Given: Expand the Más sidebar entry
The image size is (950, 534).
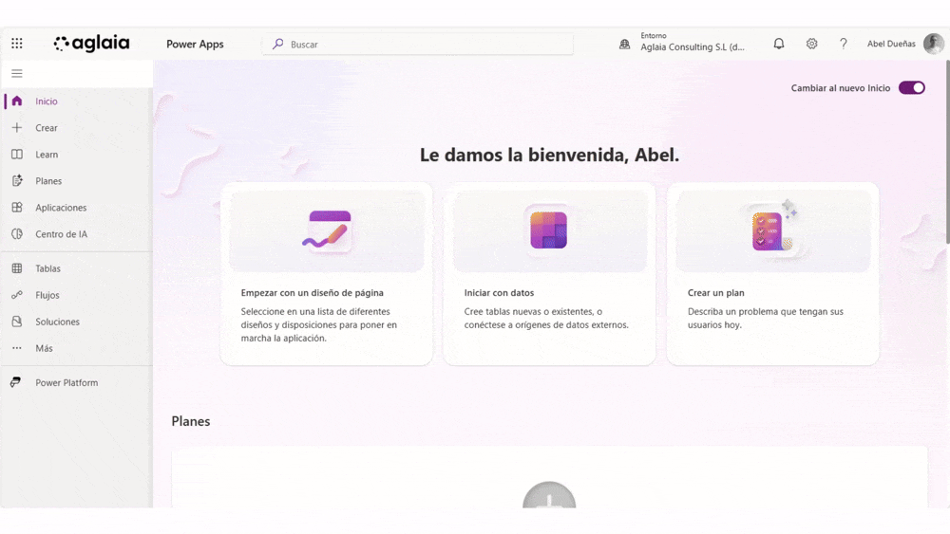Looking at the screenshot, I should 76,348.
